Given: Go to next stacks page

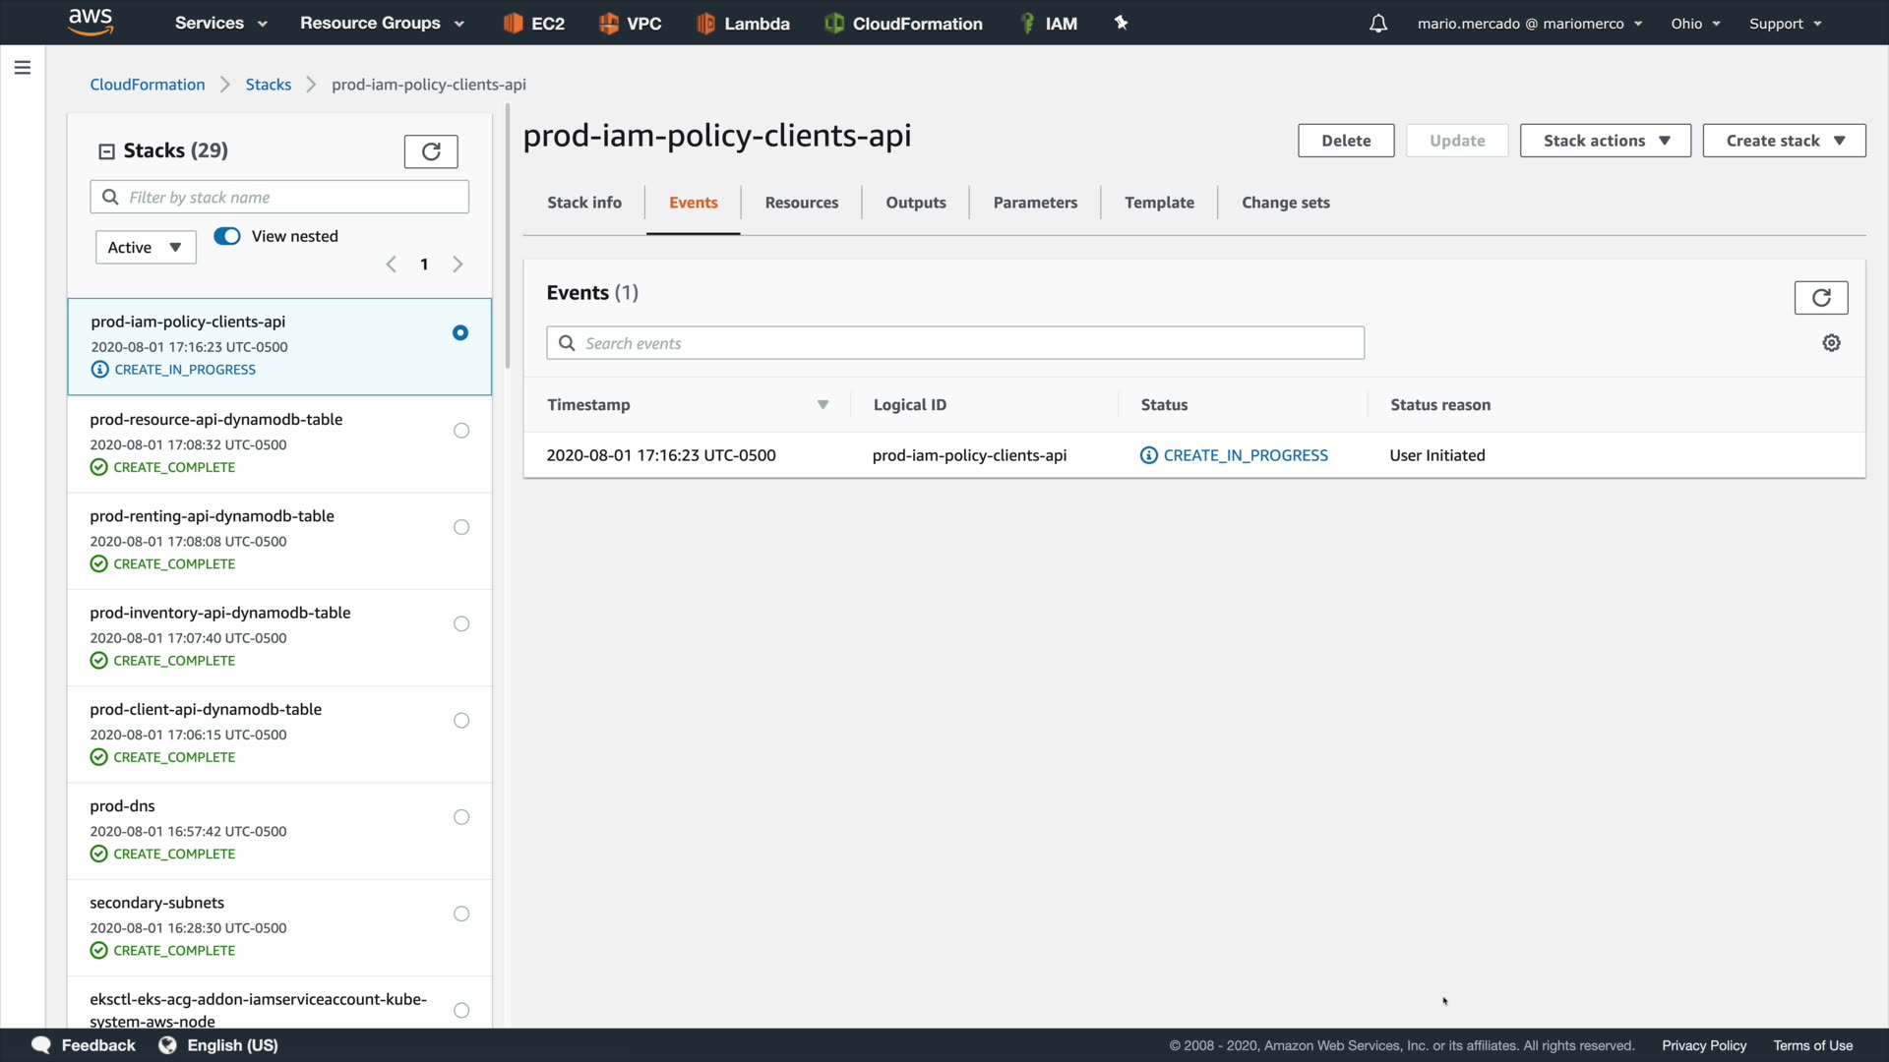Looking at the screenshot, I should (457, 265).
